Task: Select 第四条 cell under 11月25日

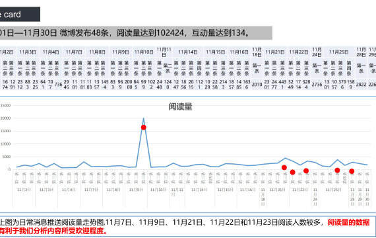Action: pos(349,68)
